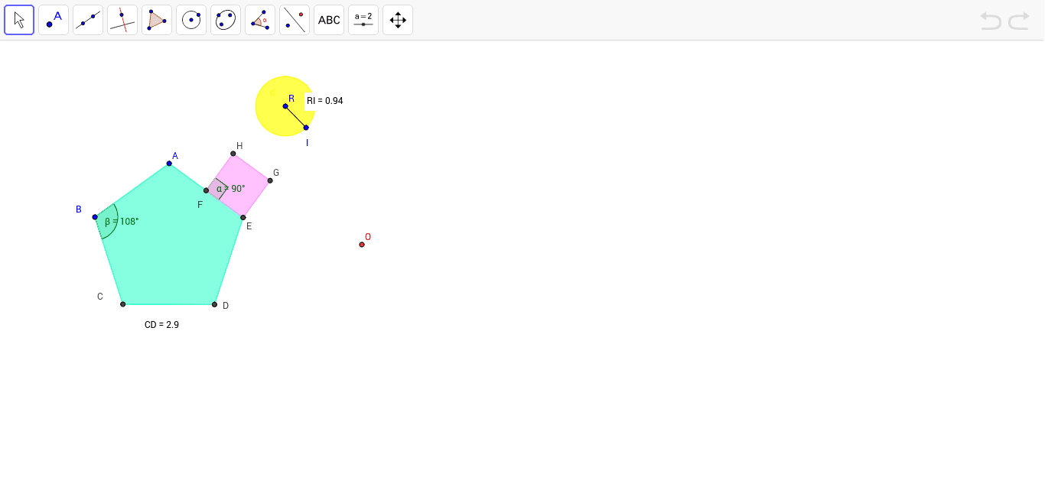Pick the a=2 Slider tool

[x=363, y=20]
